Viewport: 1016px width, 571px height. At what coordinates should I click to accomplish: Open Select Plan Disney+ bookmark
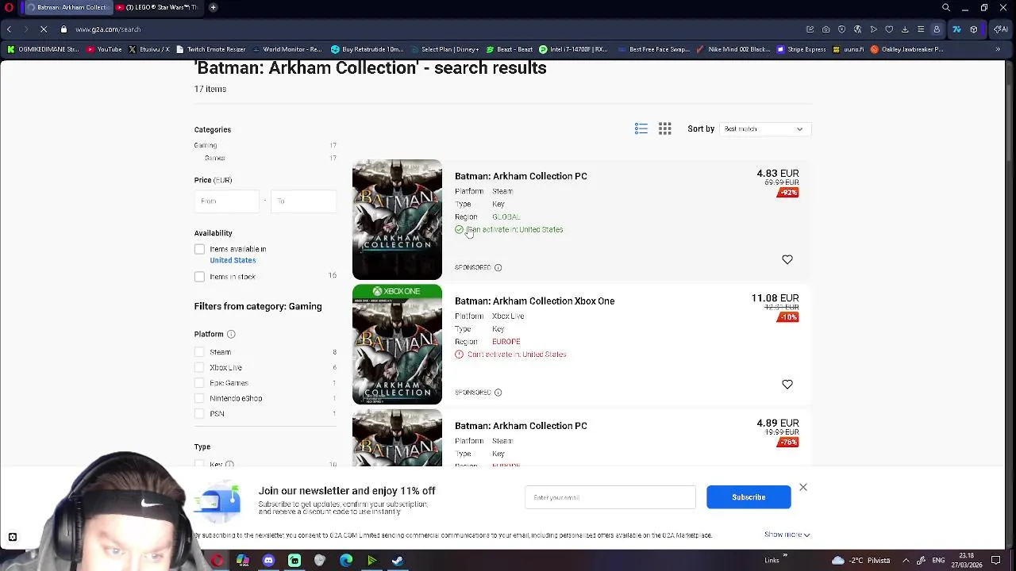coord(445,49)
